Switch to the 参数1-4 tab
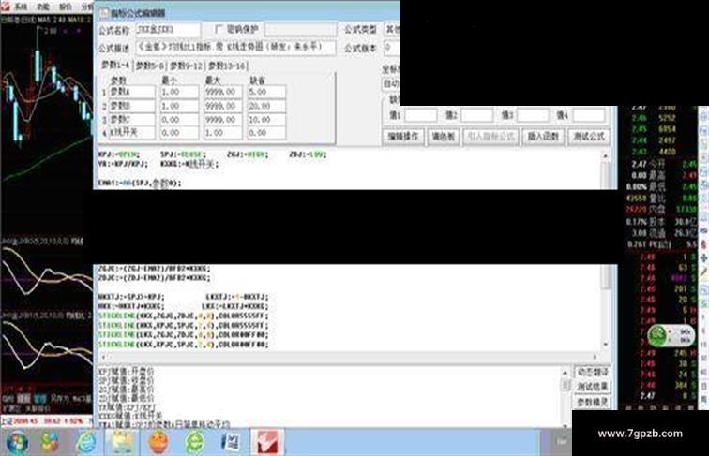709x456 pixels. coord(115,66)
